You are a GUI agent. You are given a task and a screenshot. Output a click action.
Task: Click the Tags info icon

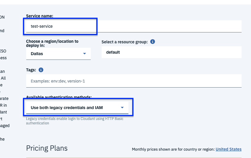tap(41, 70)
